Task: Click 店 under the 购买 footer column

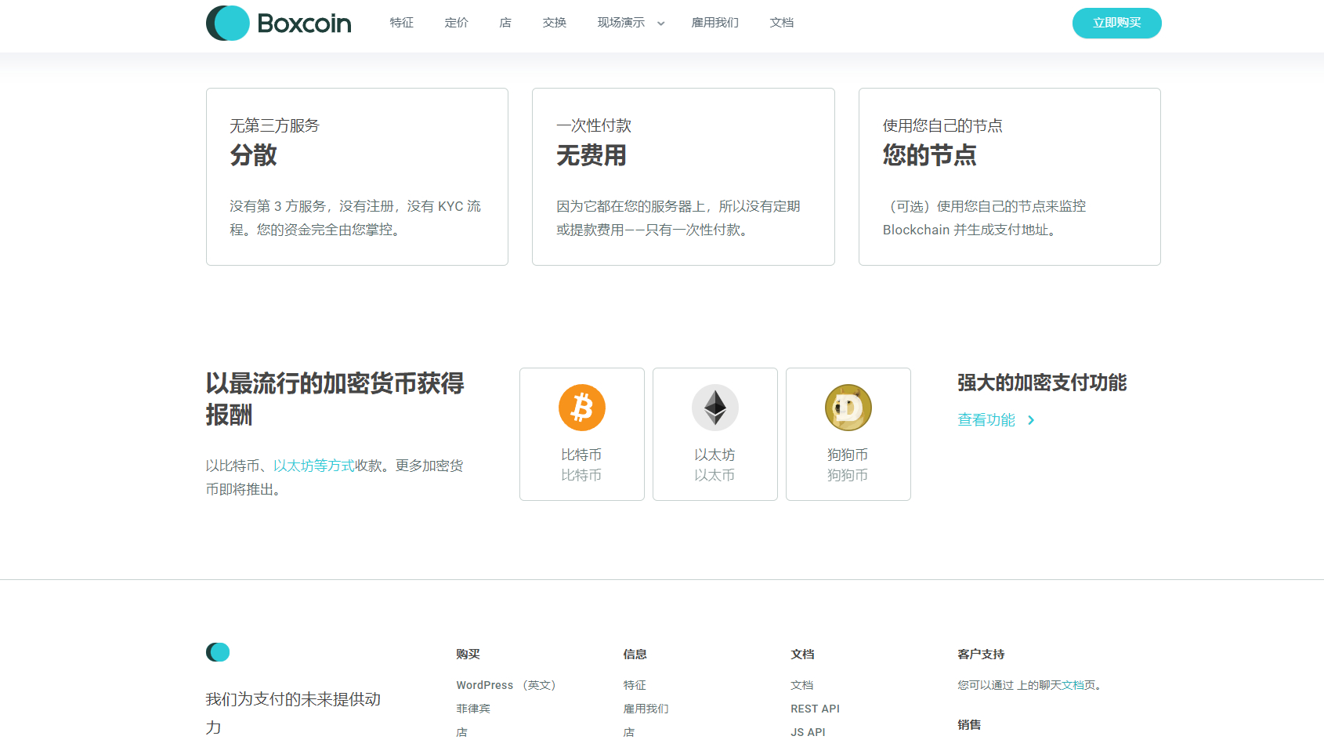Action: click(x=461, y=731)
